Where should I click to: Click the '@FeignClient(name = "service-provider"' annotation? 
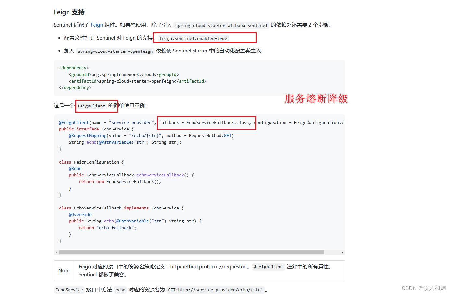107,123
